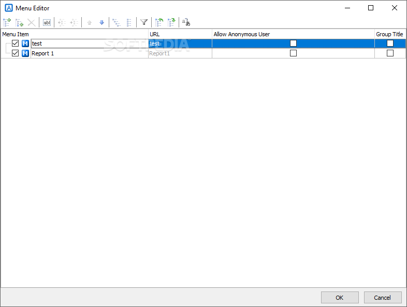Enable Allow Anonymous User for test
407x307 pixels.
(x=293, y=43)
